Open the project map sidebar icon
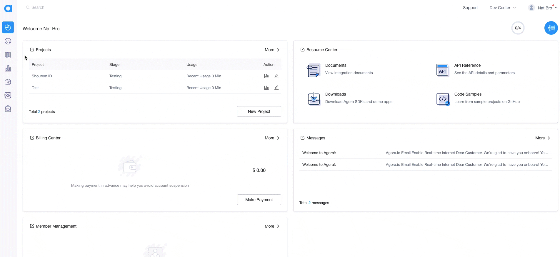The image size is (560, 257). point(8,55)
